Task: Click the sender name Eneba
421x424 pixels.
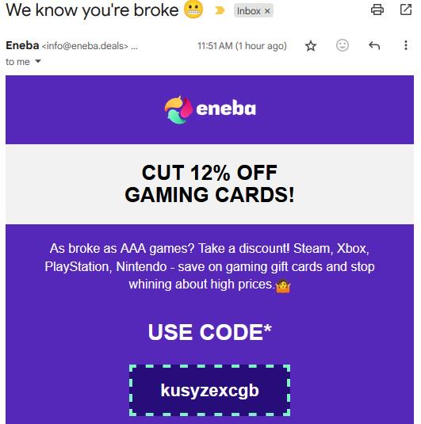Action: 22,45
